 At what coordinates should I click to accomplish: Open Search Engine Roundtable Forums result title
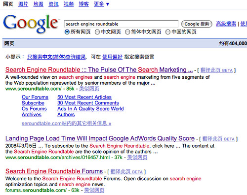pos(54,171)
